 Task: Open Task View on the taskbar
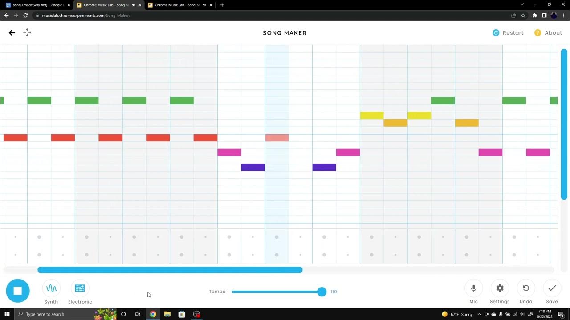point(138,314)
